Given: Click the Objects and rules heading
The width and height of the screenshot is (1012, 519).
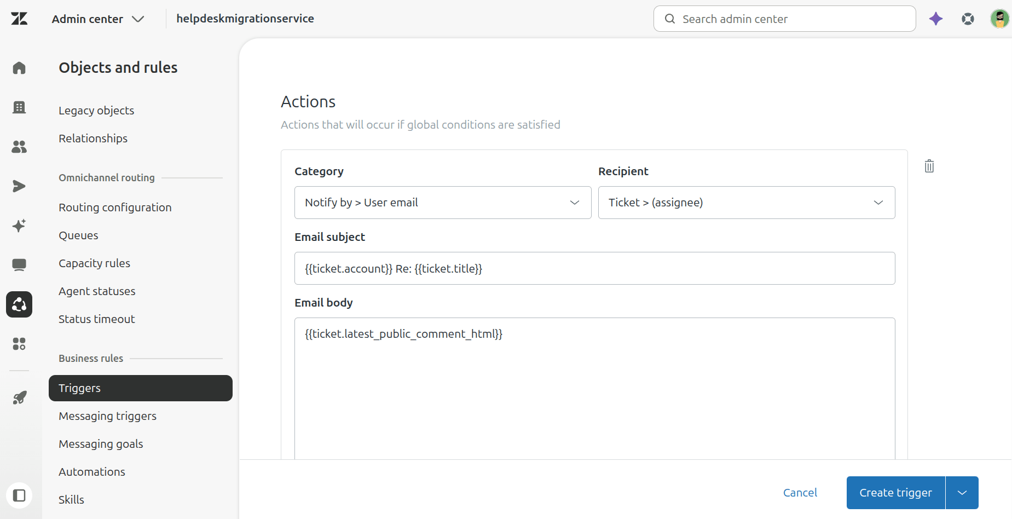Looking at the screenshot, I should pos(118,67).
